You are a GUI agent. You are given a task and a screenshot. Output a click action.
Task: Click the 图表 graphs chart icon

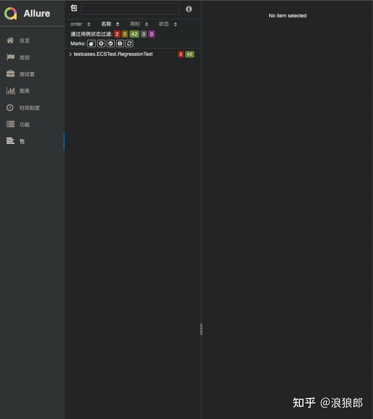[x=10, y=91]
